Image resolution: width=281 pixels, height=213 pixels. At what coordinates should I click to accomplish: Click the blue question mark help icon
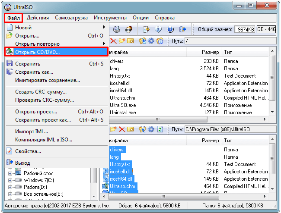pos(170,29)
